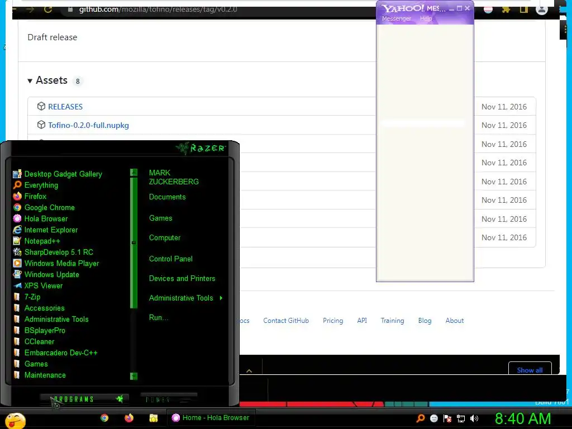
Task: Expand the CCleaner program folder
Action: 34,341
